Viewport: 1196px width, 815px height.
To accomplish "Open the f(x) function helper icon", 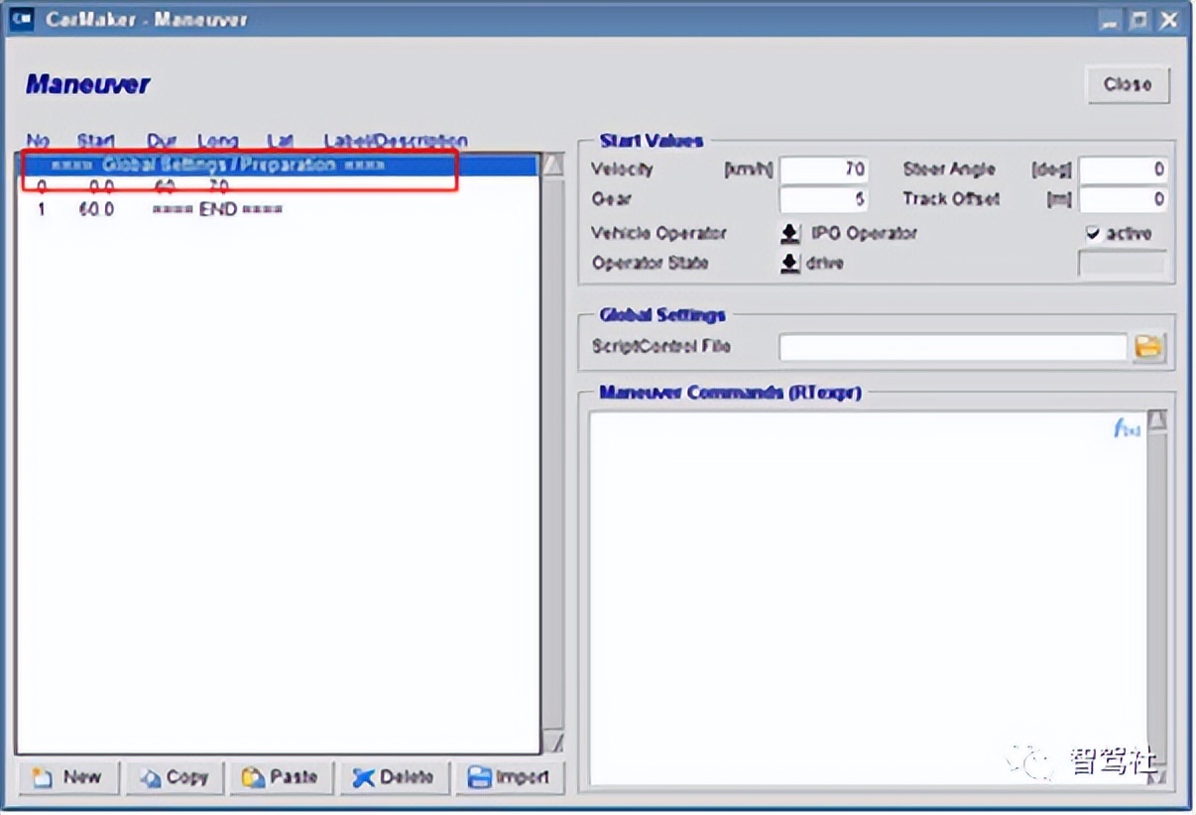I will [x=1127, y=428].
